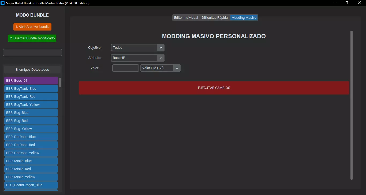366x195 pixels.
Task: Switch to the Dificultad Rápida tab
Action: [215, 18]
